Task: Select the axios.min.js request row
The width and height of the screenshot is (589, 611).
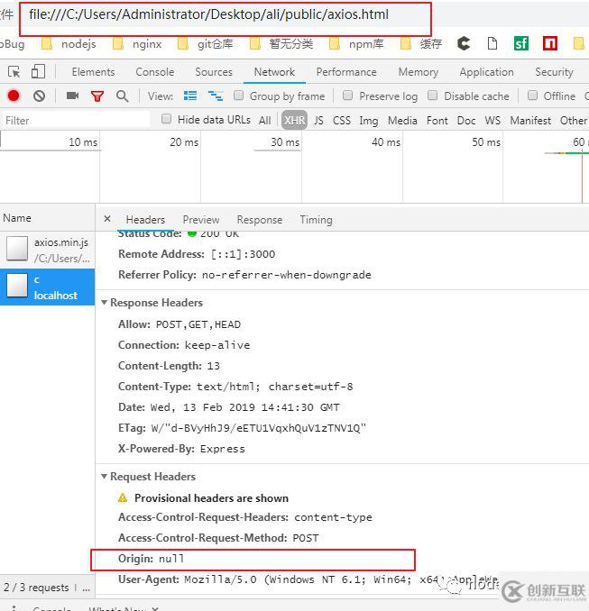Action: point(47,250)
